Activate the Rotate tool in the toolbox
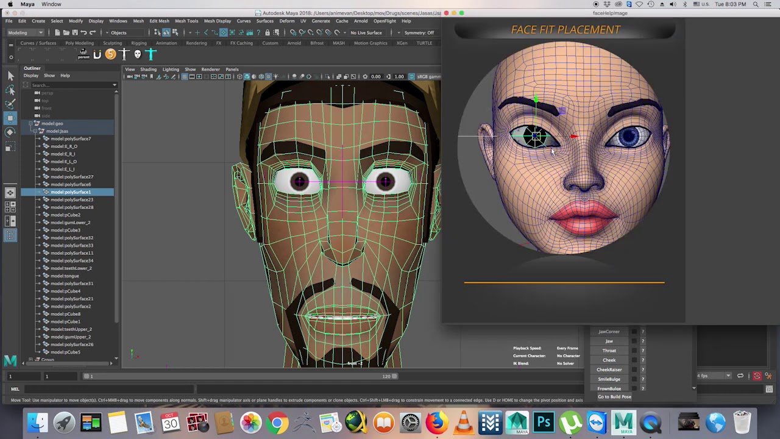The width and height of the screenshot is (780, 439). click(10, 132)
